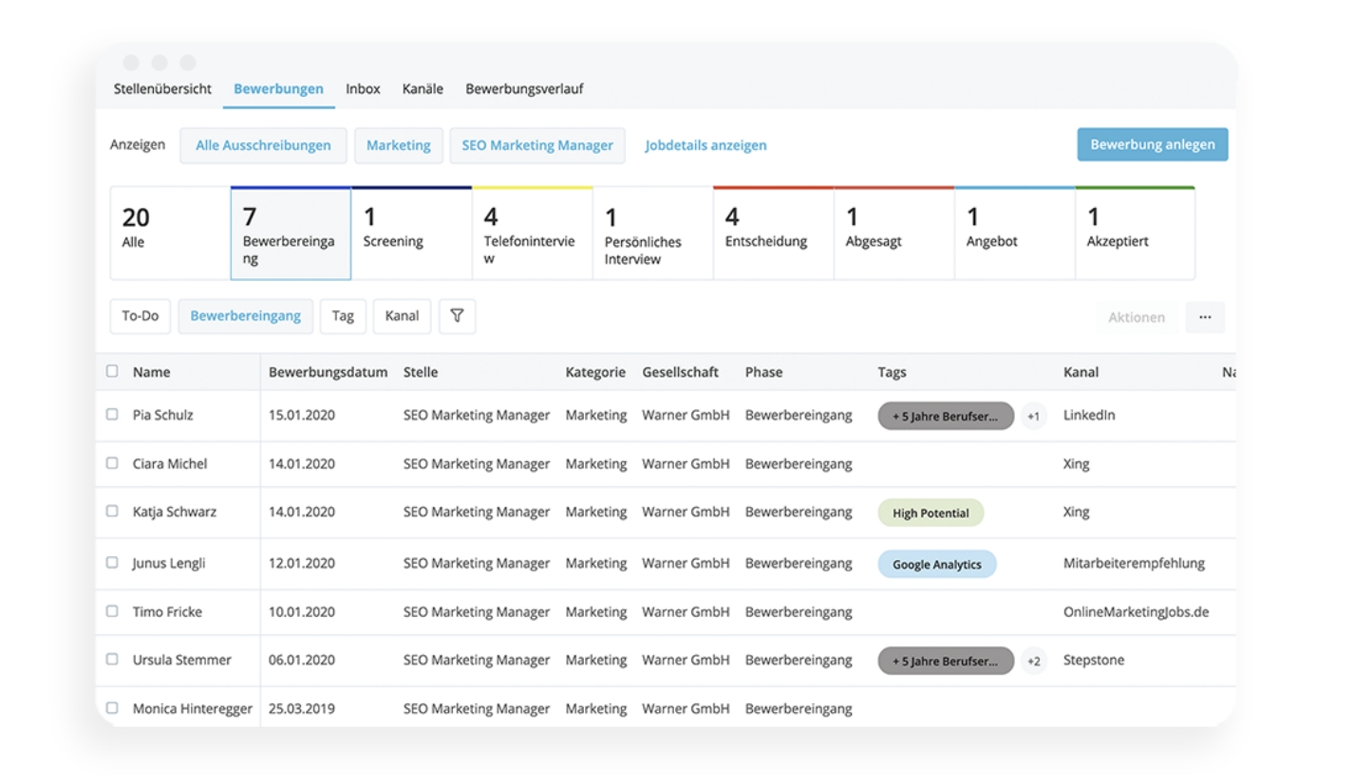Click the +2 tags badge for Ursula Stemmer
1354x784 pixels.
[1033, 662]
